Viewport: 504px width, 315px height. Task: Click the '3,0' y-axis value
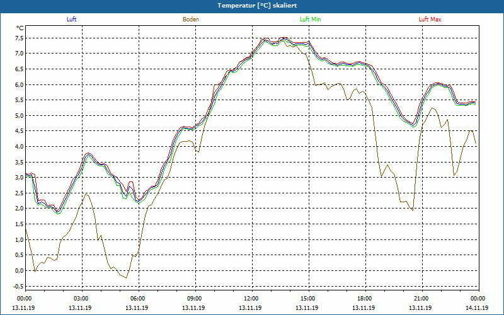pos(20,178)
